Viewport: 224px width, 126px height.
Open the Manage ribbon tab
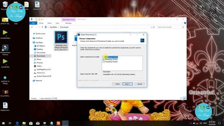(x=68, y=23)
